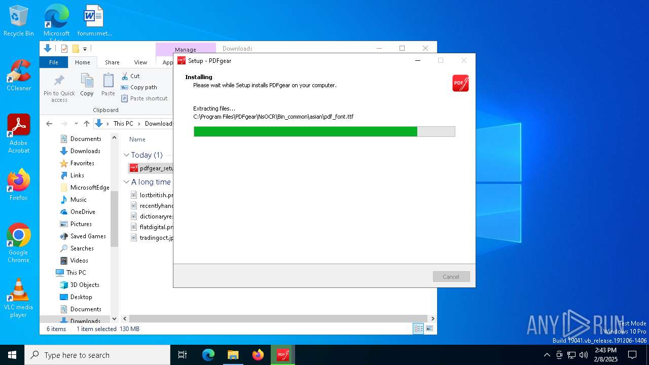Launch CCleaner desktop shortcut
The width and height of the screenshot is (649, 365).
coord(19,76)
